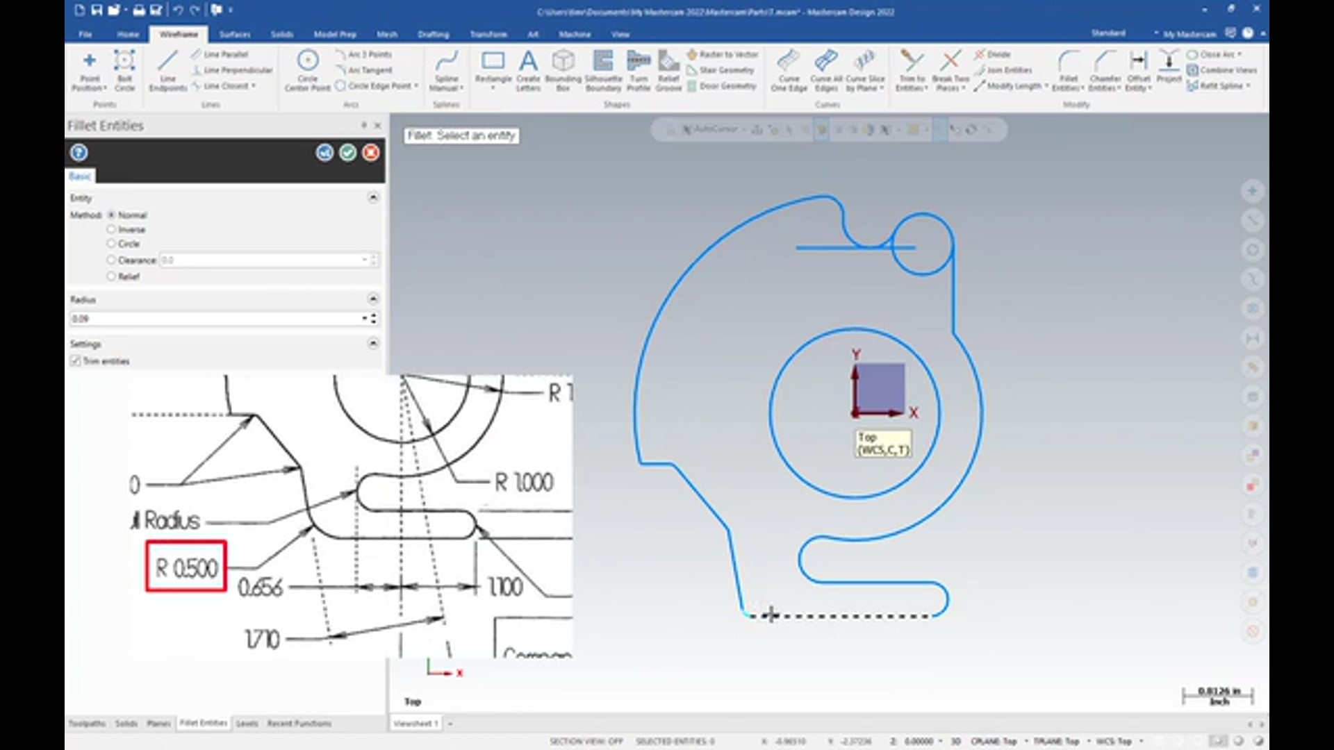Open the Toolpaths manager tab

click(88, 724)
